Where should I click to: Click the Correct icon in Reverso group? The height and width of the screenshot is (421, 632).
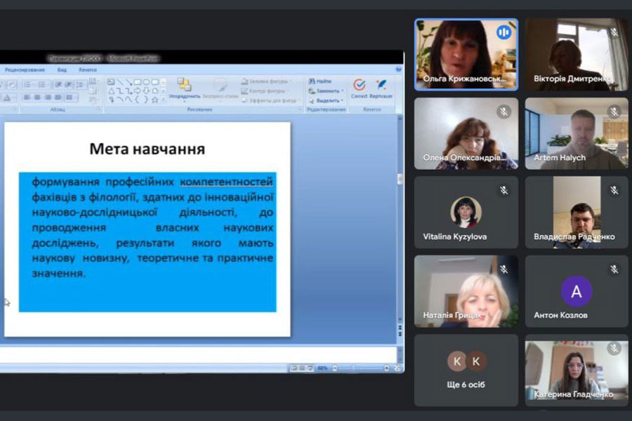pos(359,86)
